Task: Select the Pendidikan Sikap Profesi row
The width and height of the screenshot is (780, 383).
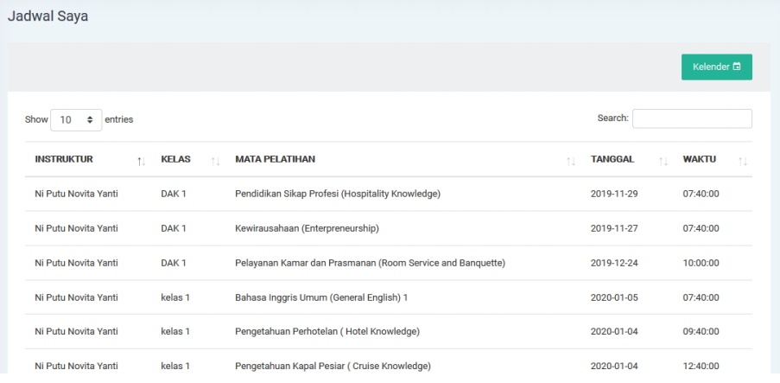Action: 338,194
